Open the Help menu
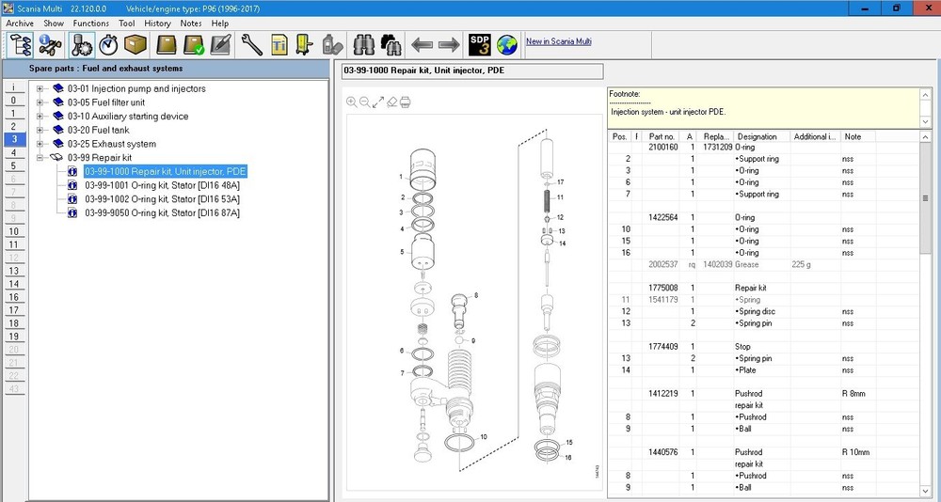The height and width of the screenshot is (502, 941). [219, 24]
